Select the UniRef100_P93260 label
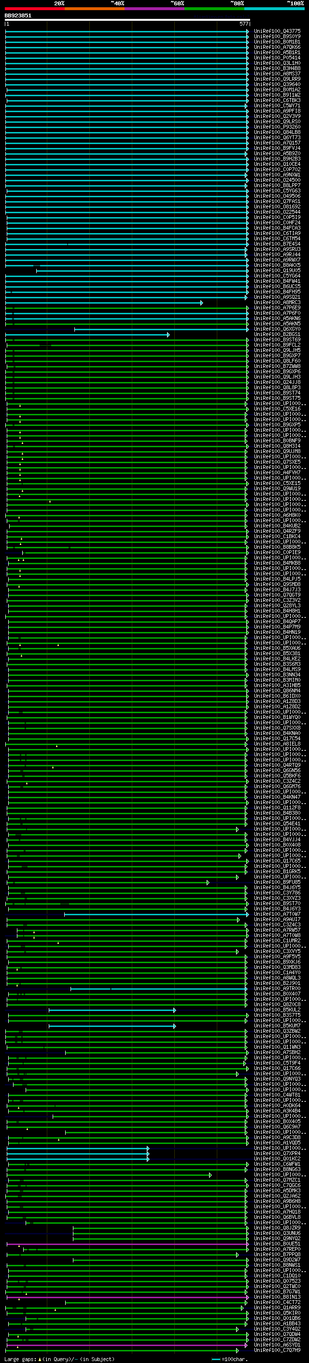The width and height of the screenshot is (309, 1363). [277, 127]
